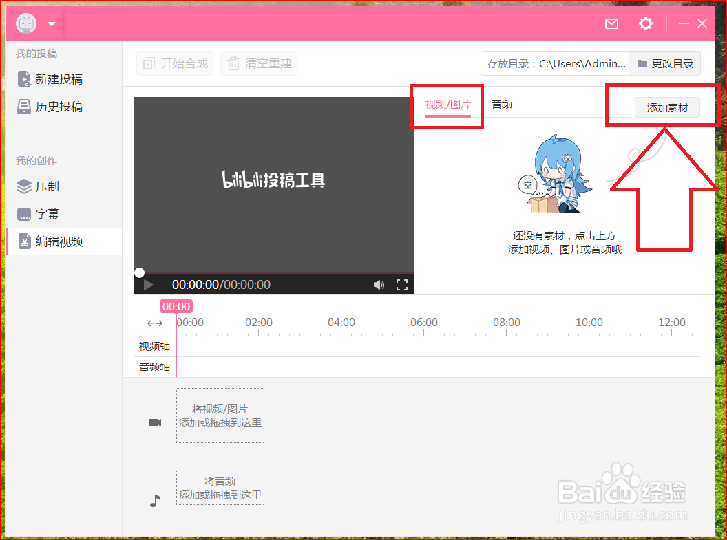Switch to the 视频/图片 tab
Image resolution: width=727 pixels, height=540 pixels.
448,105
